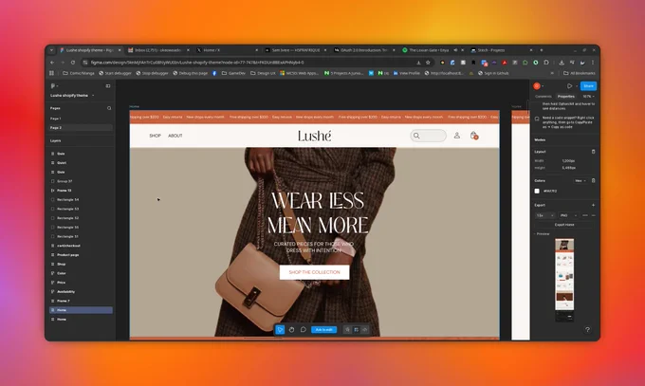Open presentation options arrow beside play
645x386 pixels.
[577, 86]
